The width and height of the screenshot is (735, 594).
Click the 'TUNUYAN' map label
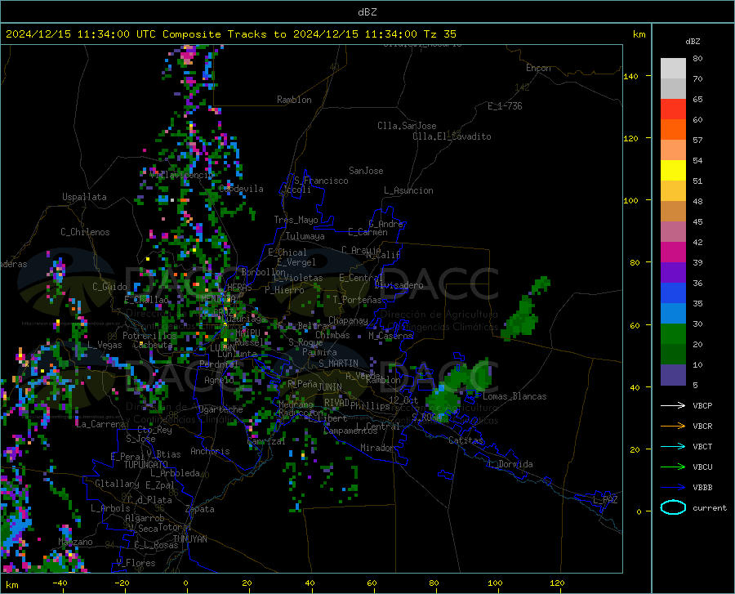pyautogui.click(x=189, y=538)
